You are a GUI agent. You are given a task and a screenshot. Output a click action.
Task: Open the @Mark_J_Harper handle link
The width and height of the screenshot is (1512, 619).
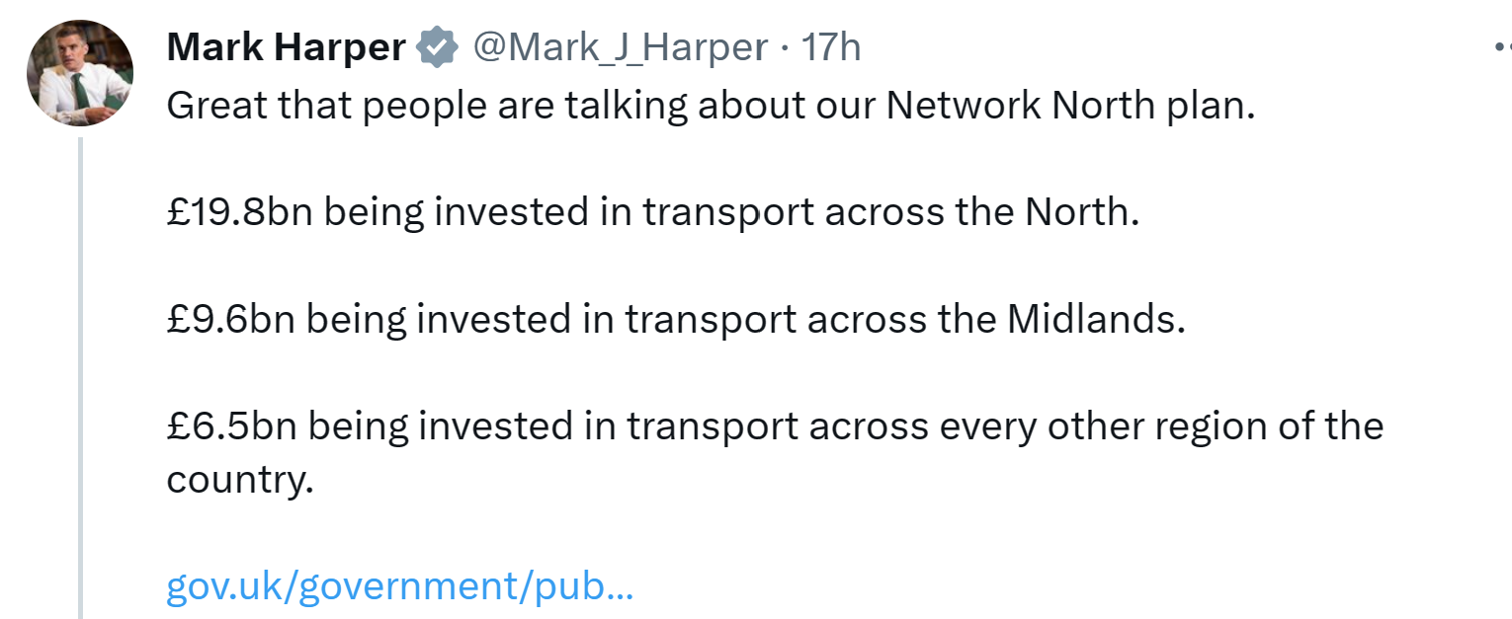coord(620,47)
